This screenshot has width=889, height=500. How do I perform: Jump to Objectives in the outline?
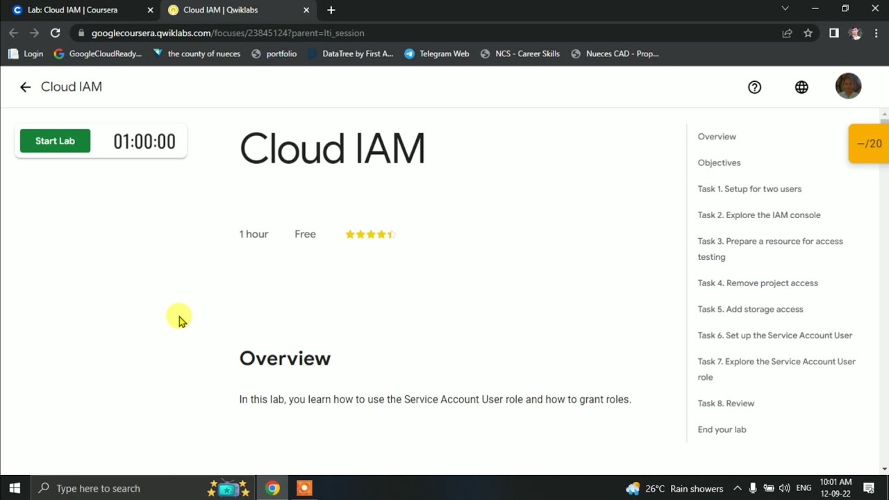(719, 162)
